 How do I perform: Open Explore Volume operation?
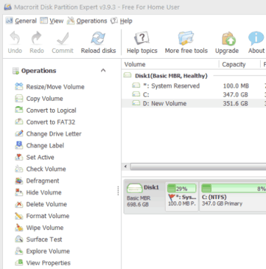tap(42, 251)
